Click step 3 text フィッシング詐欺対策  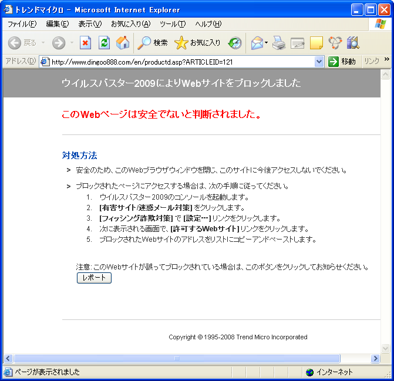pyautogui.click(x=136, y=218)
